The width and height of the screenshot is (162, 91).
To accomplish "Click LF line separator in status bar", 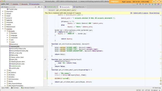I will pyautogui.click(x=143, y=90).
